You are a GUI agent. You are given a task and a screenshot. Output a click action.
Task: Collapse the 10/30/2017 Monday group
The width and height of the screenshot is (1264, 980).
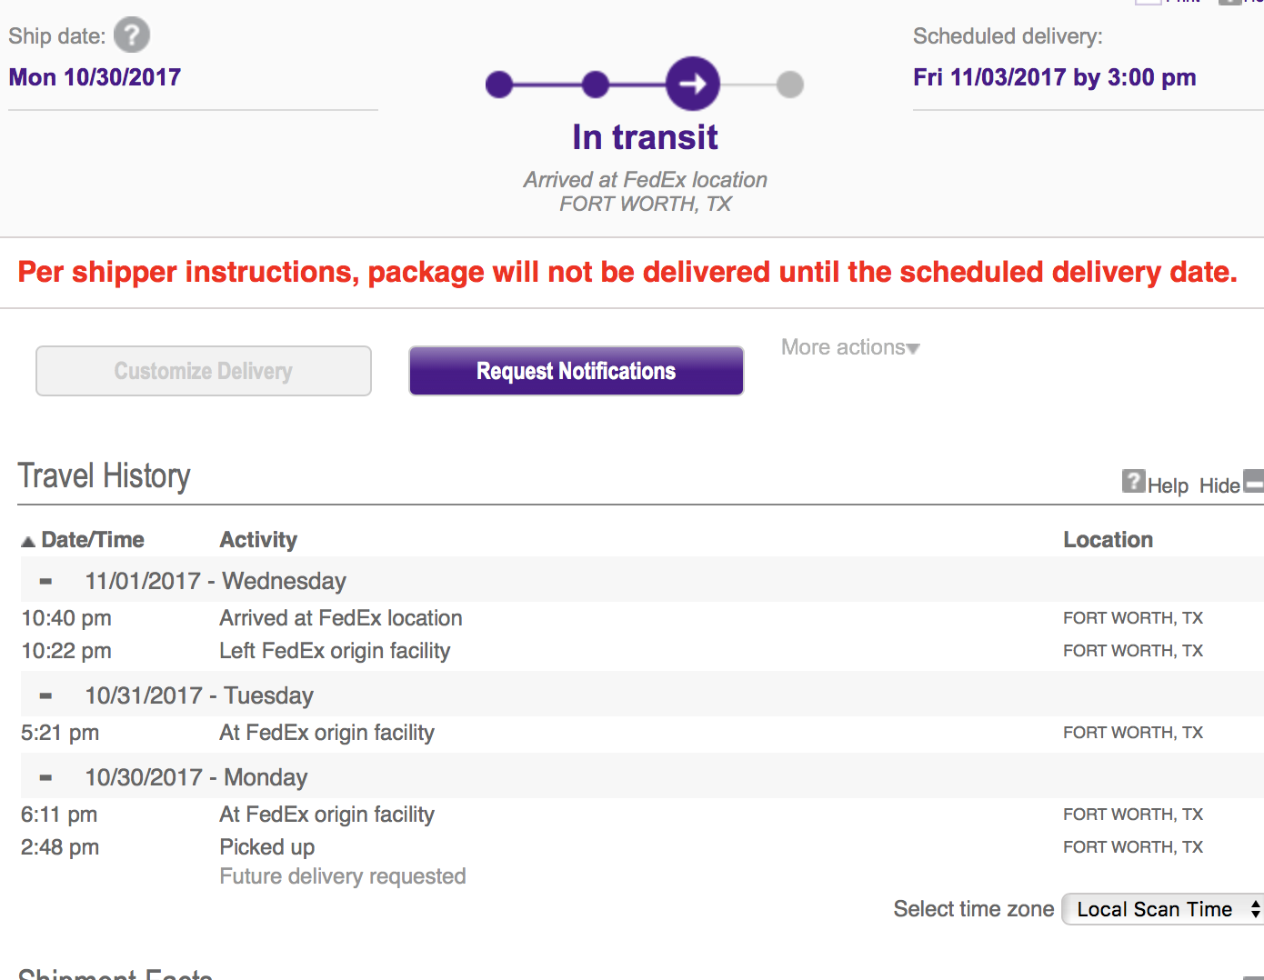(x=45, y=777)
